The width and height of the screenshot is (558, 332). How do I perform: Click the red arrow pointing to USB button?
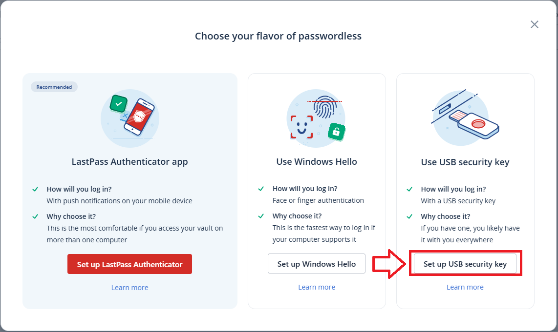389,264
